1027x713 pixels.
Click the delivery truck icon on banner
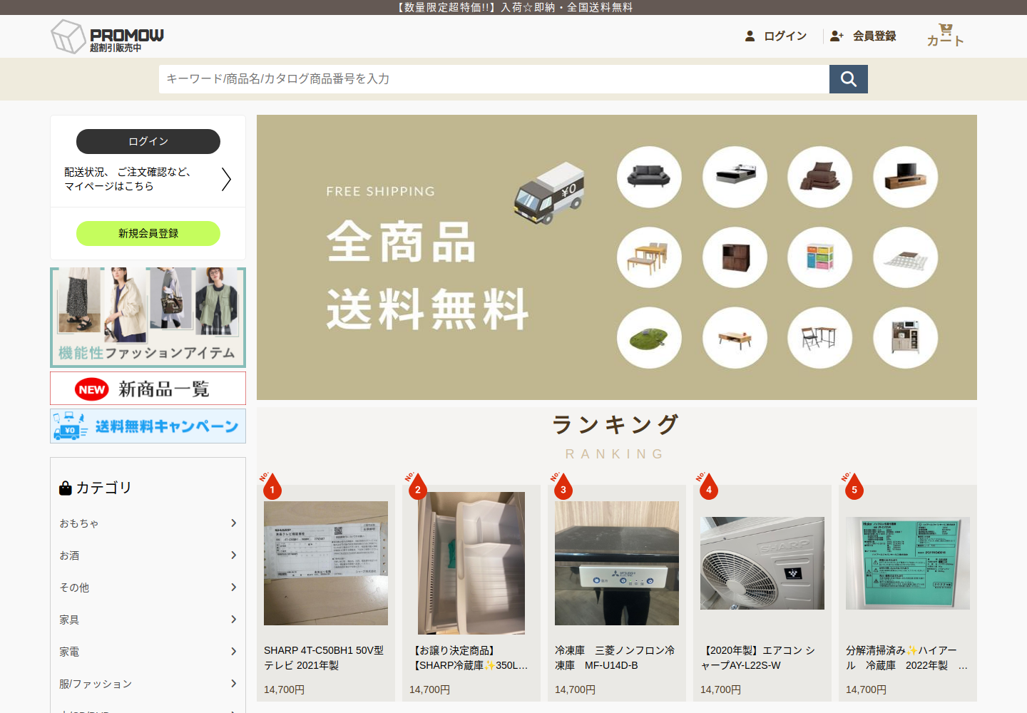point(549,193)
